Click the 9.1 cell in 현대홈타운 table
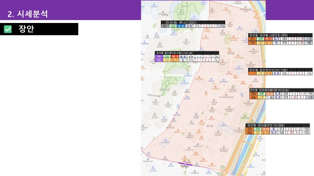This screenshot has width=314, height=176. [x=302, y=97]
